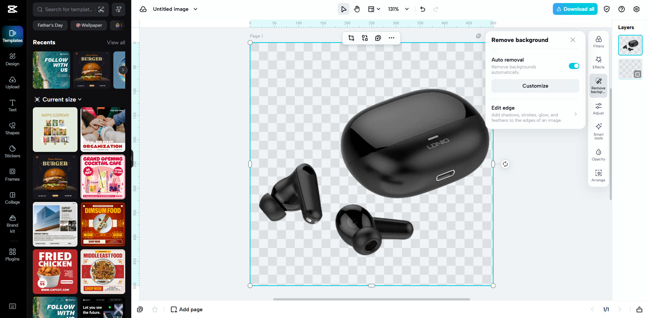Open the shield privacy icon
This screenshot has width=648, height=318.
pyautogui.click(x=607, y=9)
